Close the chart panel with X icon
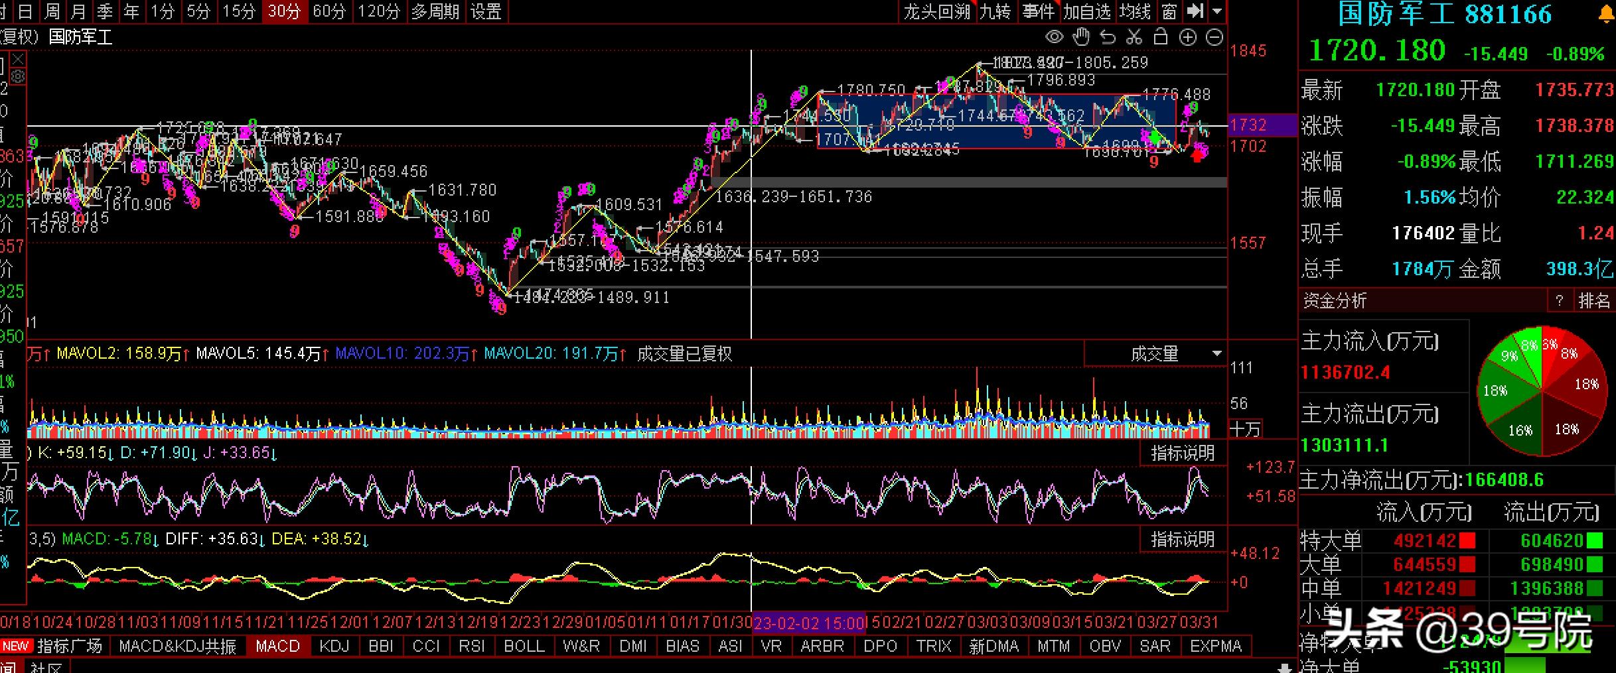The width and height of the screenshot is (1616, 673). coord(18,60)
